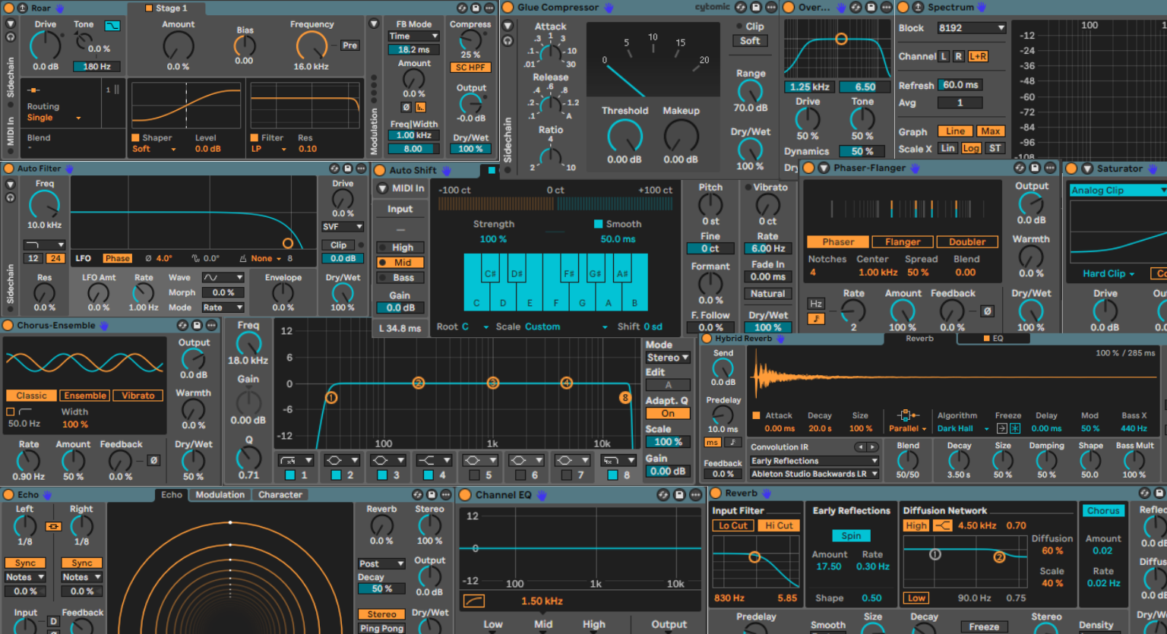This screenshot has width=1167, height=634.
Task: Switch to the Echo Character tab
Action: (x=280, y=494)
